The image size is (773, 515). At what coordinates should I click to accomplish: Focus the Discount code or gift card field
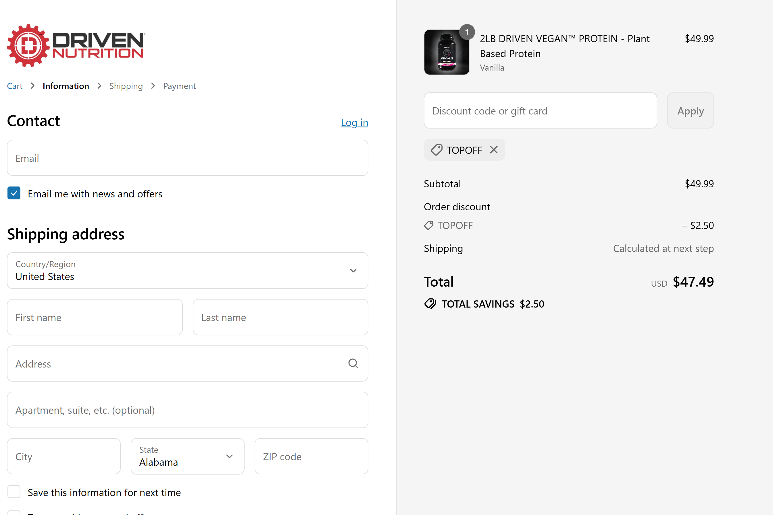[x=540, y=111]
